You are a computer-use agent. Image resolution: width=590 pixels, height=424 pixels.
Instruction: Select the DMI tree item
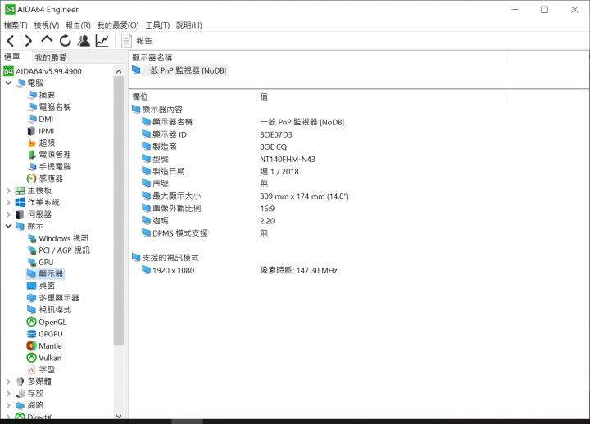pos(40,119)
